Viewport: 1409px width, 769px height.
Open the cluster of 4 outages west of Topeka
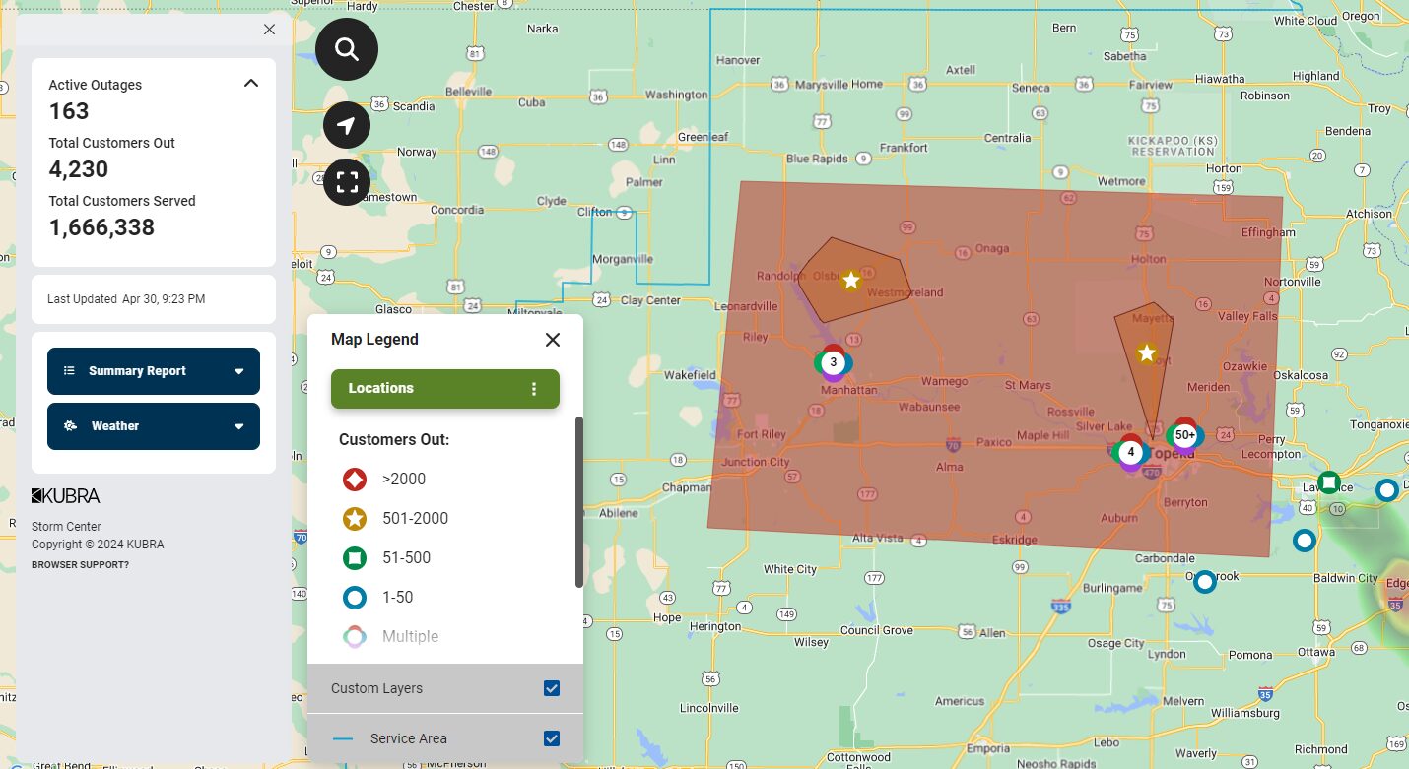[1131, 452]
